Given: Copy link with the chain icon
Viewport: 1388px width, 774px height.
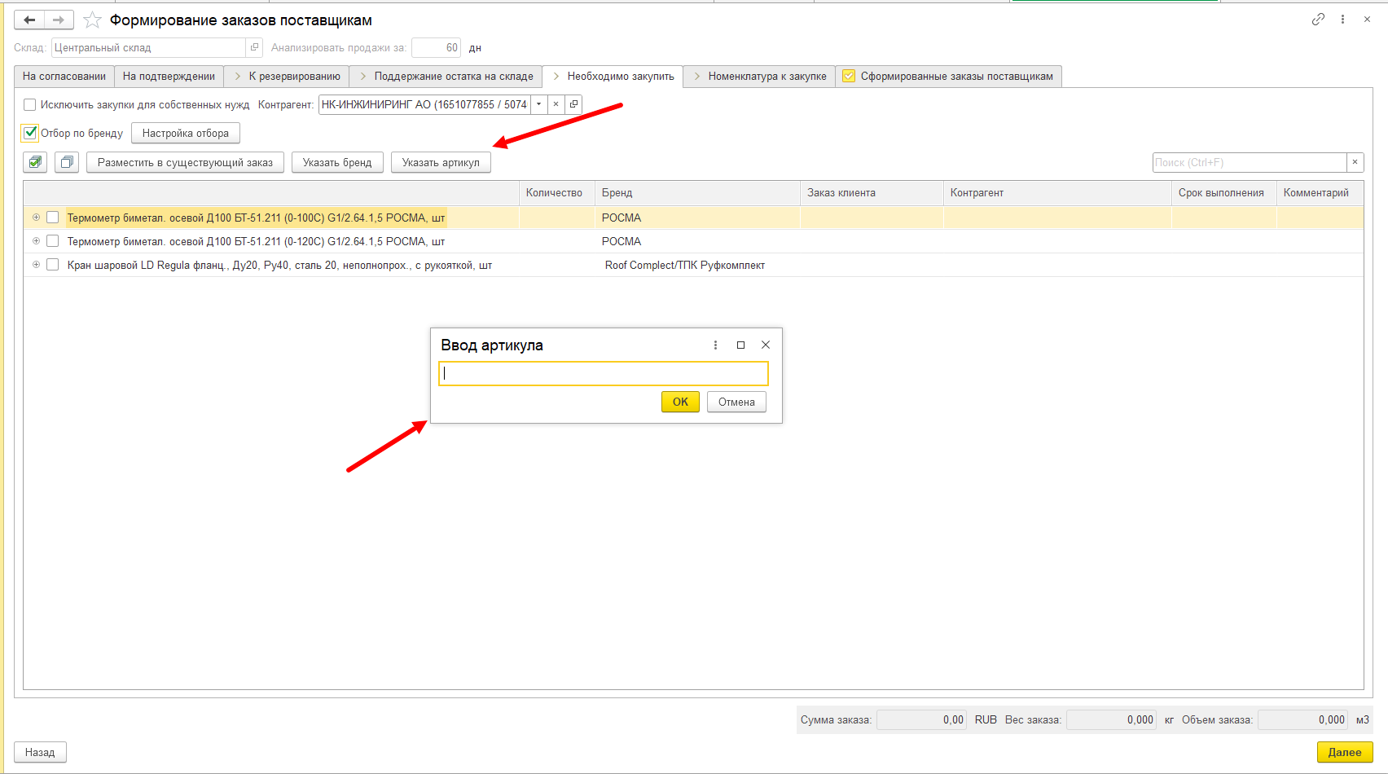Looking at the screenshot, I should (1318, 19).
